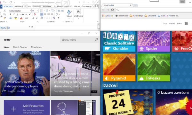Click Add Favourites tile

(x=27, y=107)
